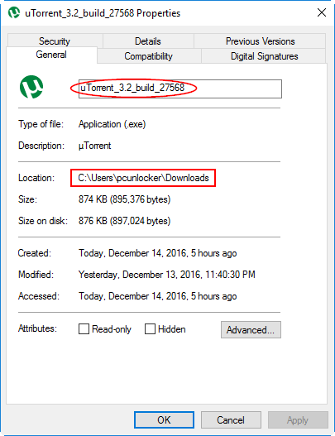Screen dimensions: 335x436
Task: Click the large uTorrent application icon
Action: [31, 87]
